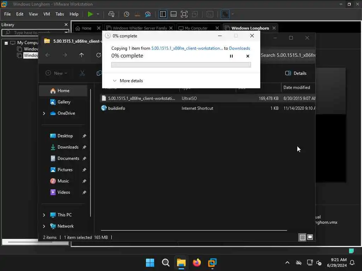Close the Library panel
Image resolution: width=362 pixels, height=271 pixels.
point(66,24)
